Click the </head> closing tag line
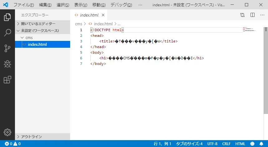This screenshot has width=268, height=147. click(x=98, y=47)
